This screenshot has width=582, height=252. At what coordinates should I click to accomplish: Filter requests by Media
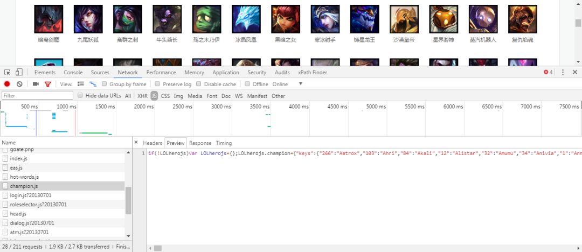coord(195,96)
